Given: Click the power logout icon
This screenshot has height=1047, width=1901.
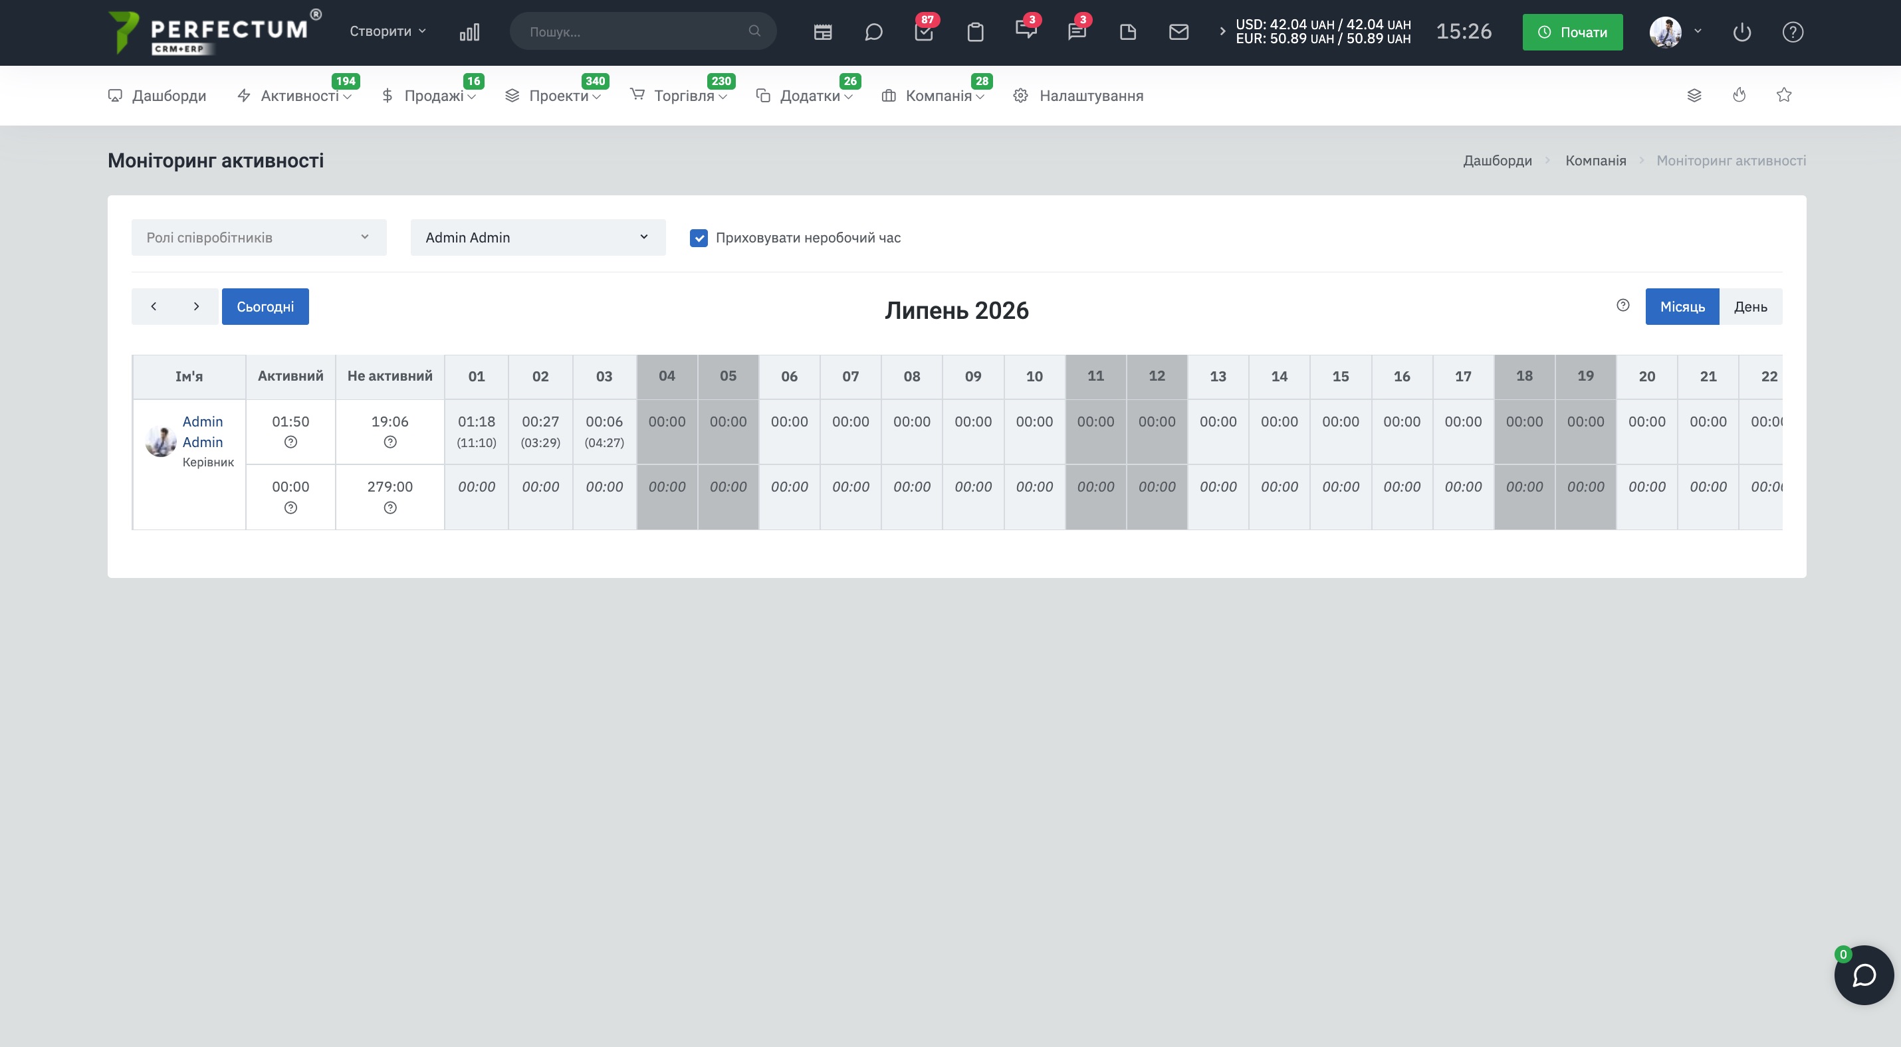Looking at the screenshot, I should click(1741, 32).
